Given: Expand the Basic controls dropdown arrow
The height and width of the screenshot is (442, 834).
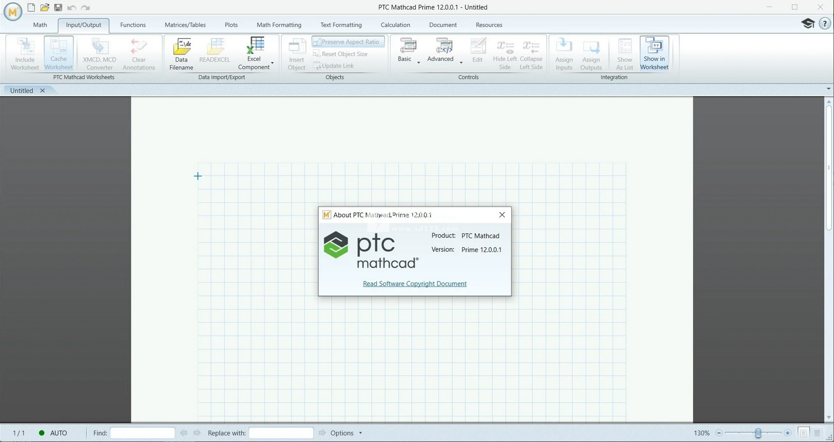Looking at the screenshot, I should click(x=418, y=63).
